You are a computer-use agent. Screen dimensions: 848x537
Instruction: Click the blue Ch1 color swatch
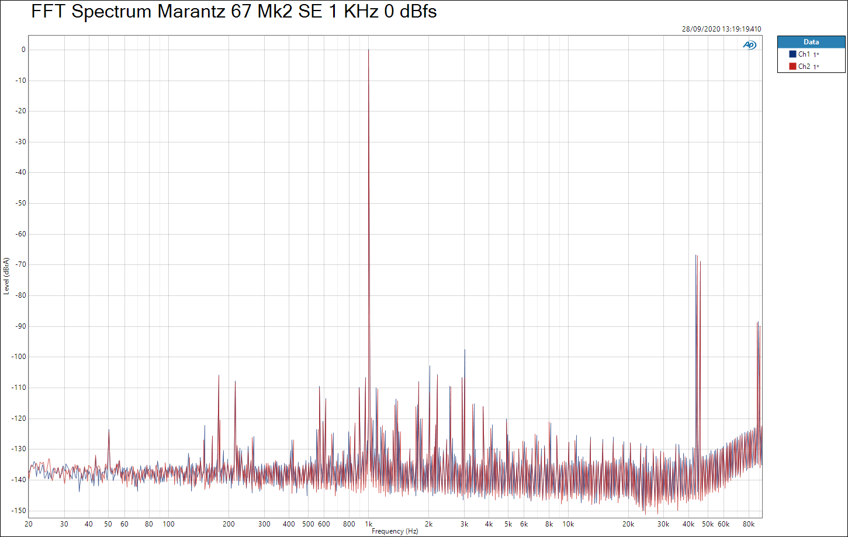click(792, 54)
